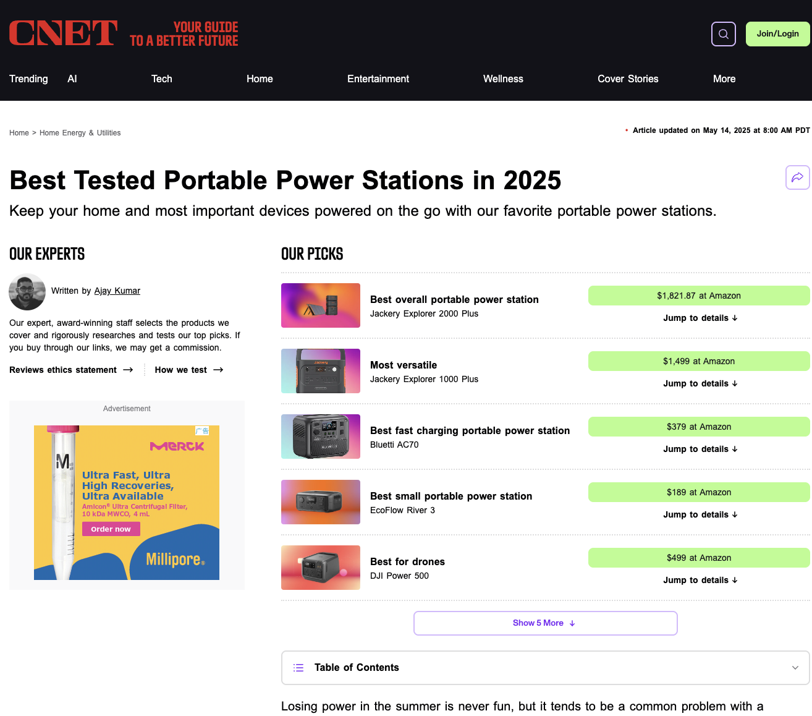Screen dimensions: 812x716
Task: Open author Ajay Kumar's profile link
Action: pyautogui.click(x=117, y=291)
